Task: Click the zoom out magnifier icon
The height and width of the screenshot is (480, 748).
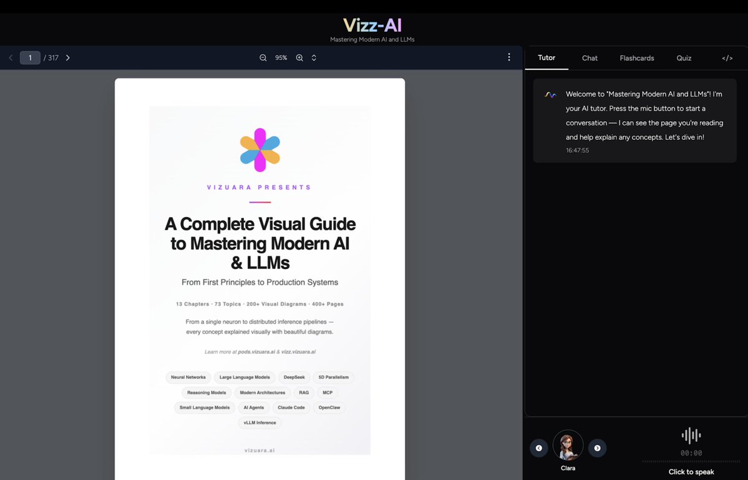Action: (263, 57)
